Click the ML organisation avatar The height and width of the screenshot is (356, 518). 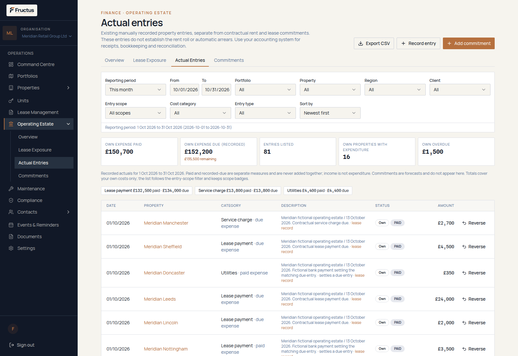click(10, 33)
